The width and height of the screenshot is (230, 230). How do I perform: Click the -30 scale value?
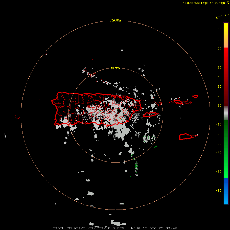218,143
